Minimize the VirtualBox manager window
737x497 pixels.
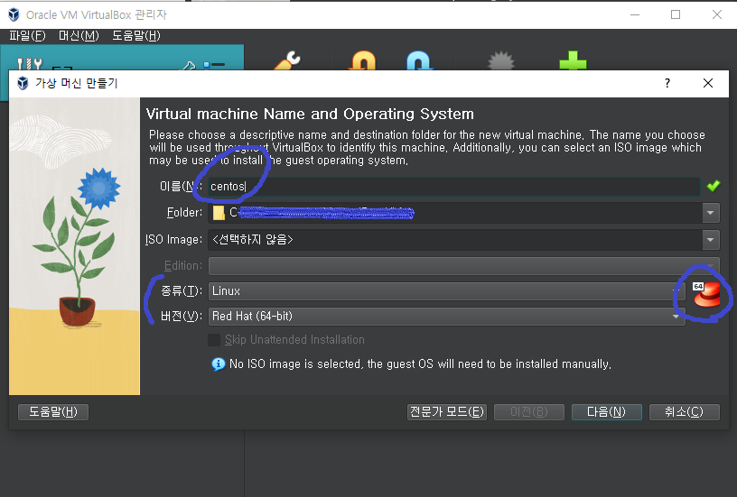[x=635, y=14]
